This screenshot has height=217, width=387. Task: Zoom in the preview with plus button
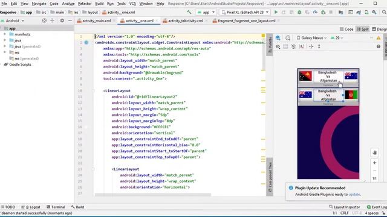click(374, 163)
